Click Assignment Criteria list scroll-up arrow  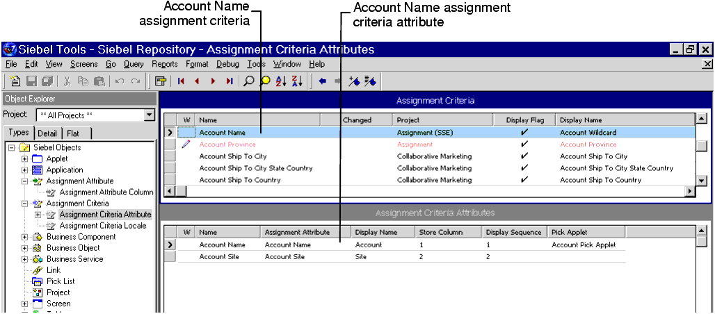tap(702, 119)
